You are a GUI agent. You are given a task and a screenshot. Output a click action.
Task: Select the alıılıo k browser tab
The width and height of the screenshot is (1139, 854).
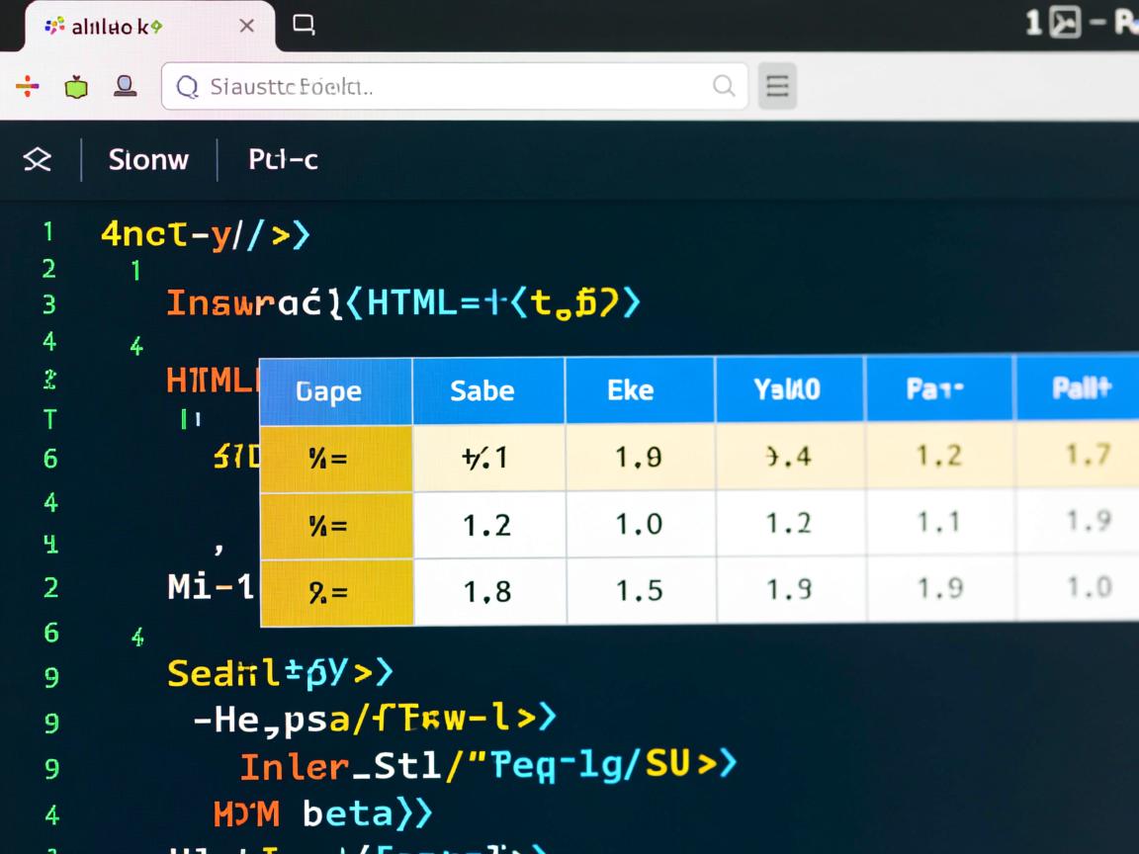tap(117, 27)
